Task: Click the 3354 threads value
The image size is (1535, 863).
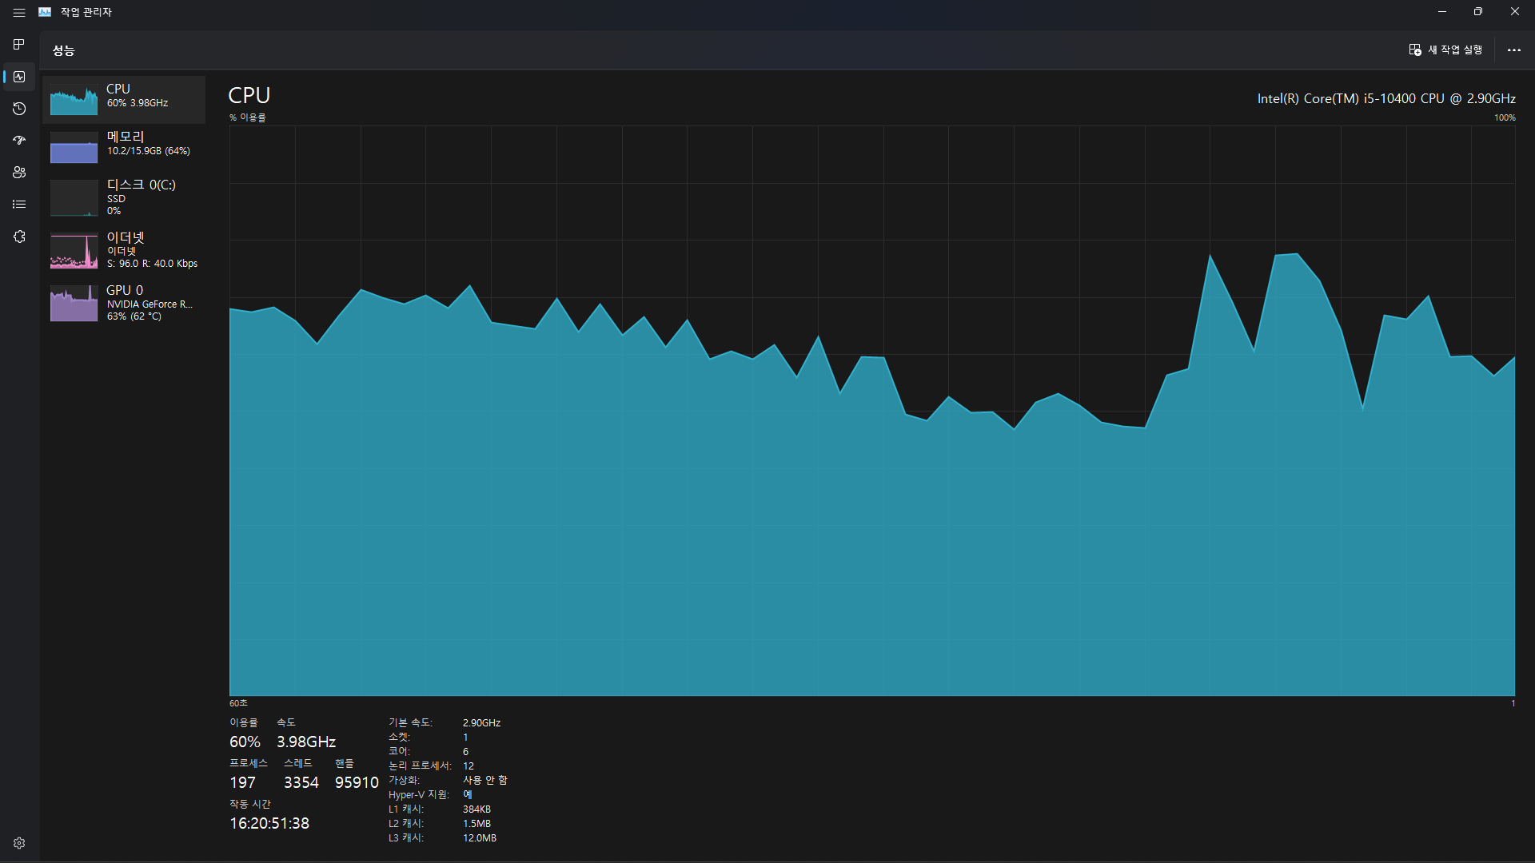Action: (301, 782)
